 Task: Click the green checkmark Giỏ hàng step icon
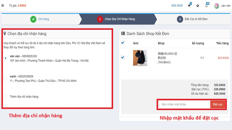pyautogui.click(x=33, y=19)
